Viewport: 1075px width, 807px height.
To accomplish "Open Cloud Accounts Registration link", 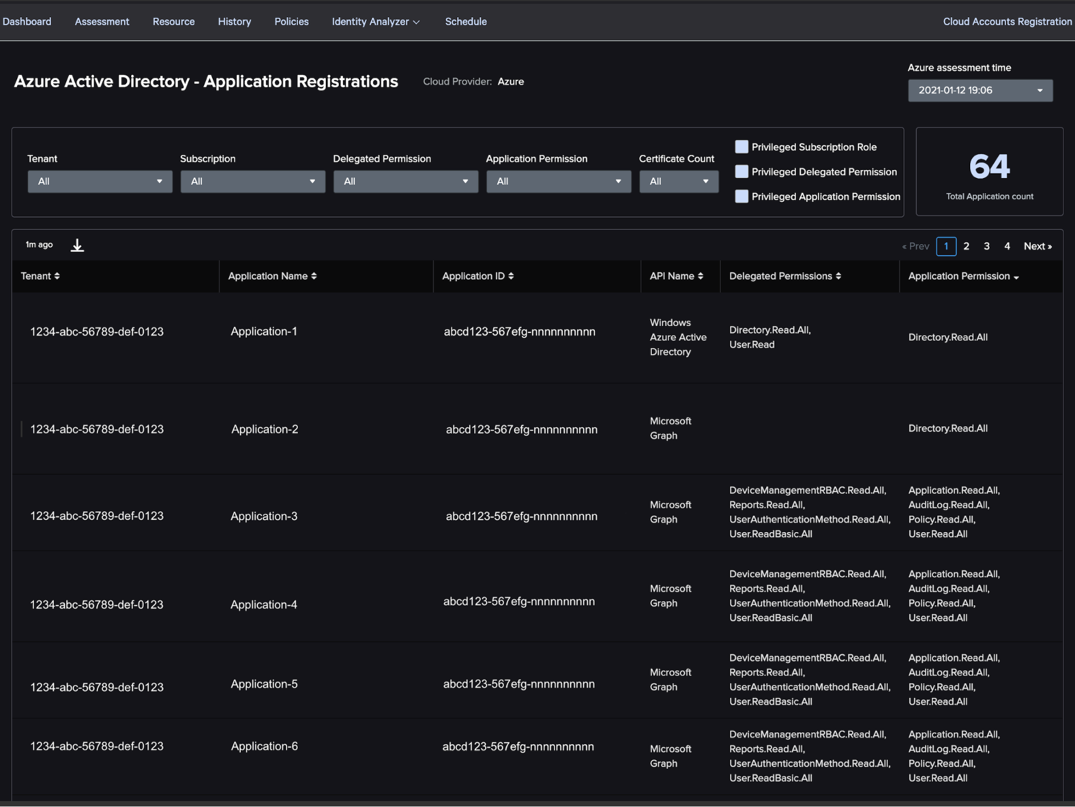I will [x=1007, y=22].
